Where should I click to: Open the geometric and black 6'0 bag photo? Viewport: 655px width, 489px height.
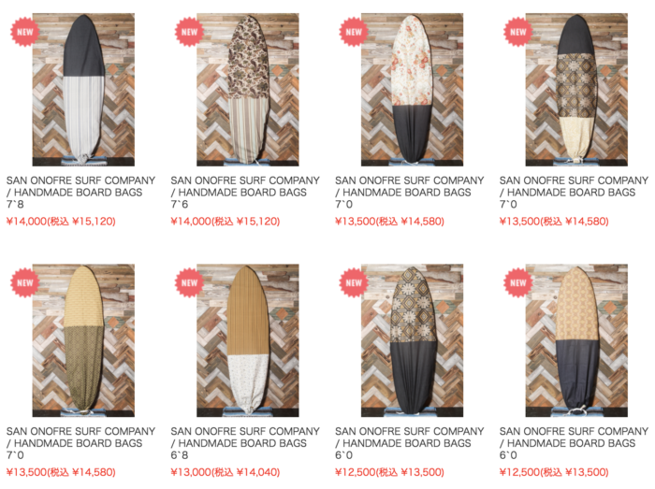[x=413, y=340]
